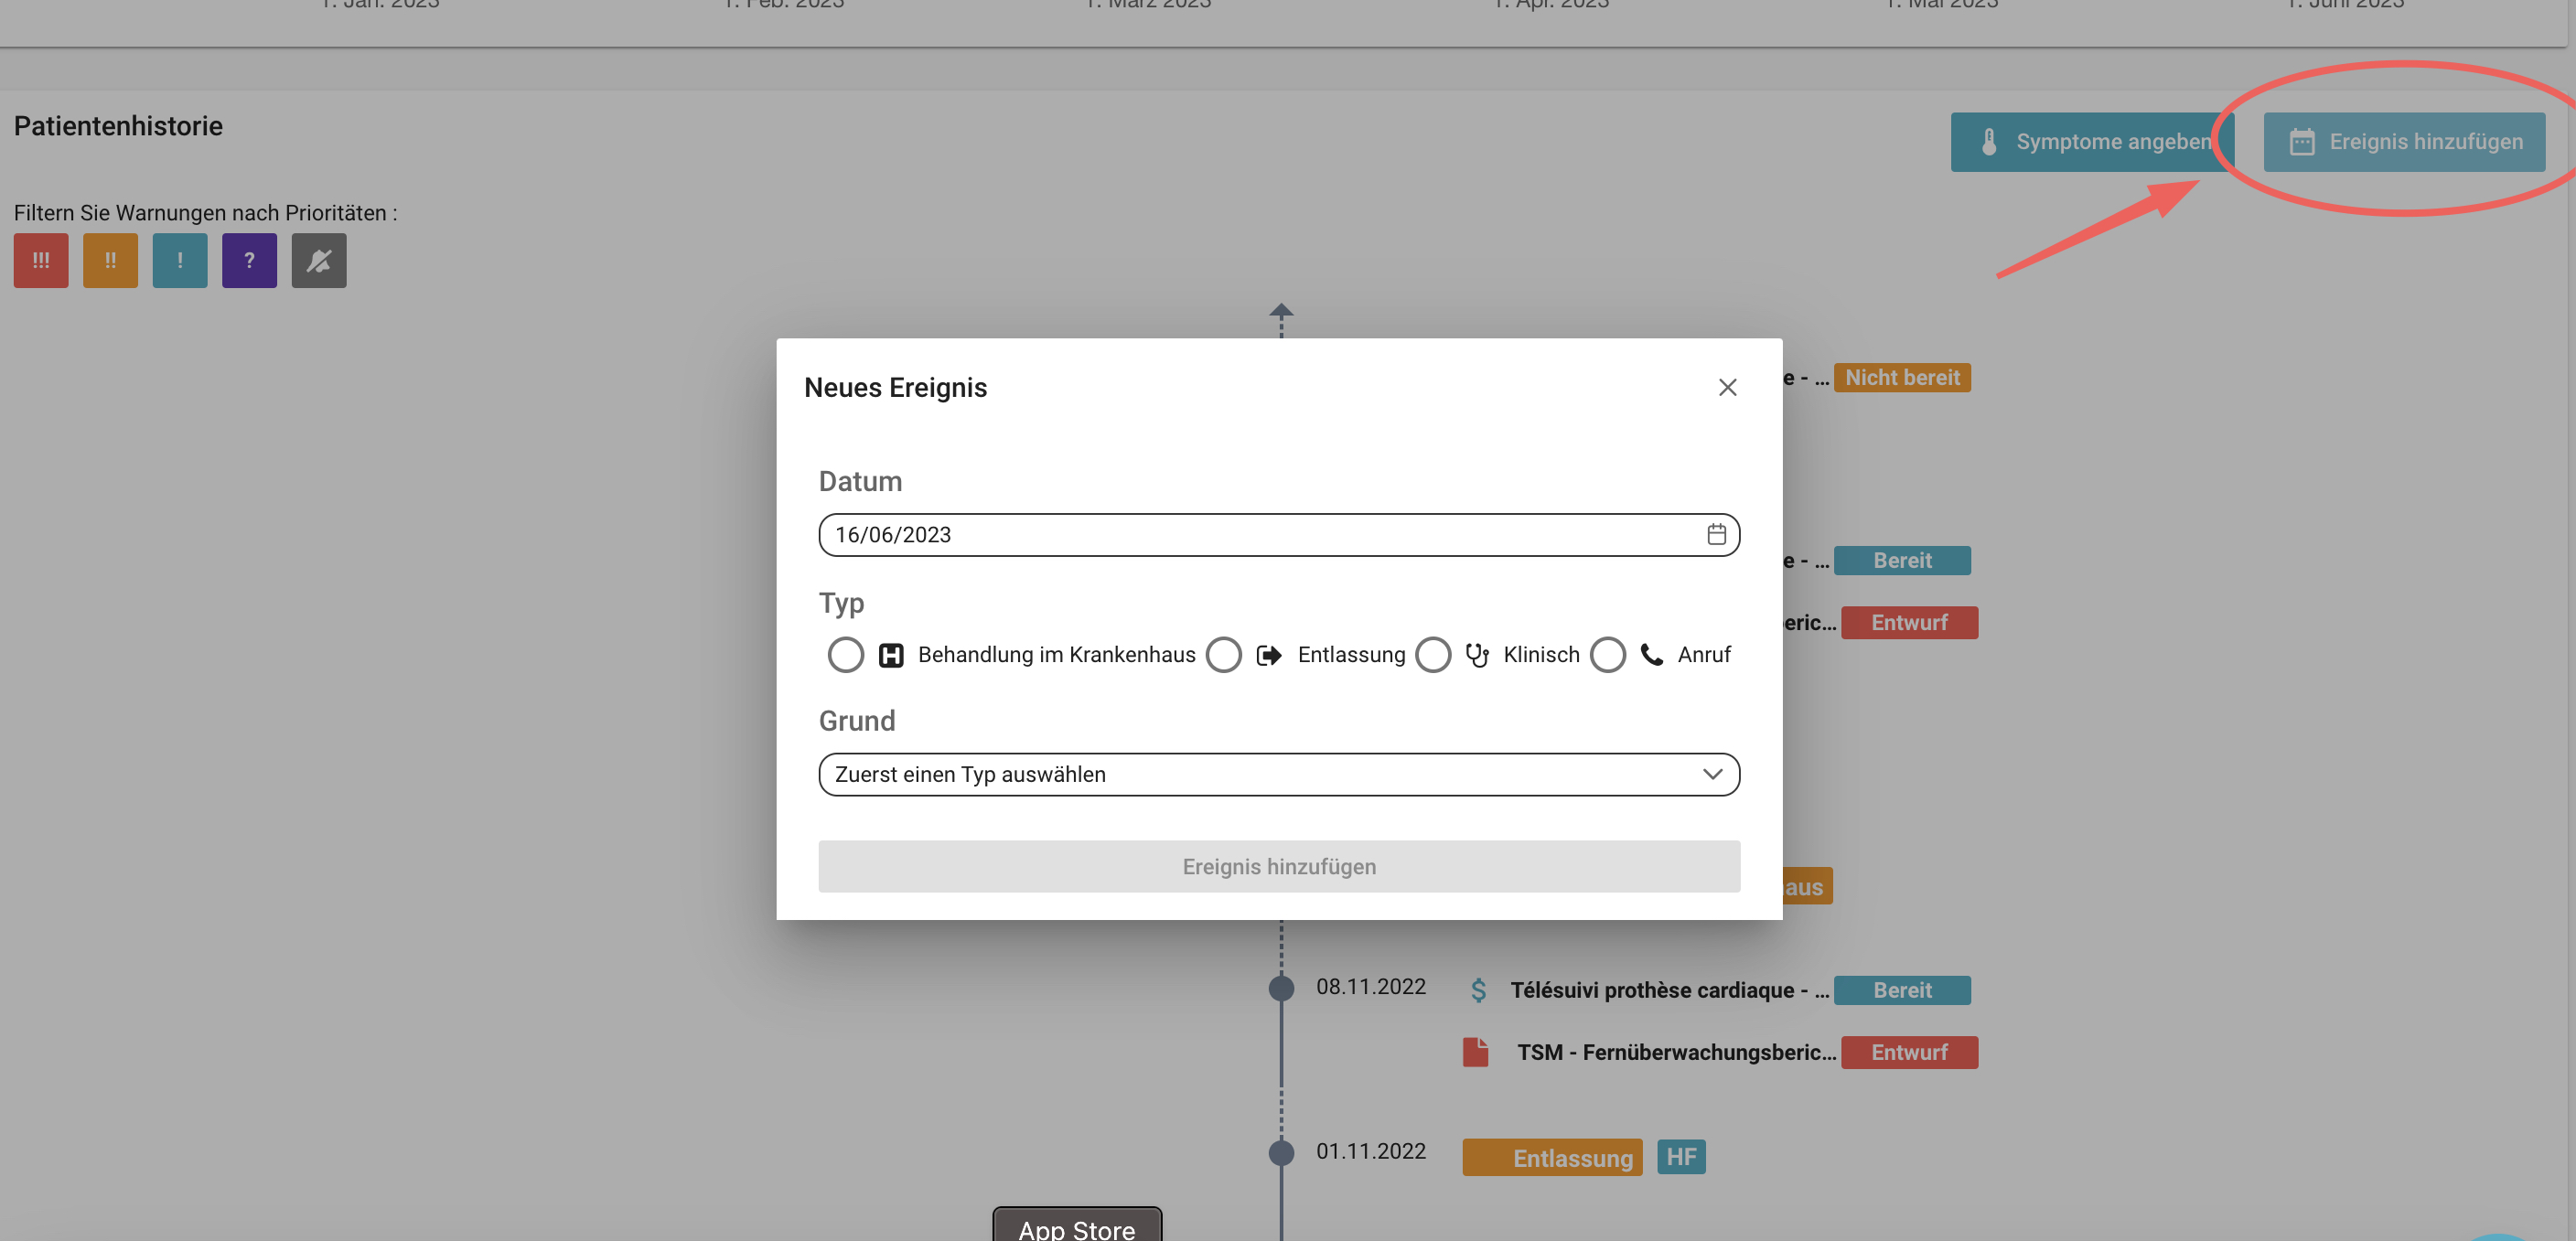Image resolution: width=2576 pixels, height=1241 pixels.
Task: Submit with gray Ereignis hinzufügen button
Action: point(1279,866)
